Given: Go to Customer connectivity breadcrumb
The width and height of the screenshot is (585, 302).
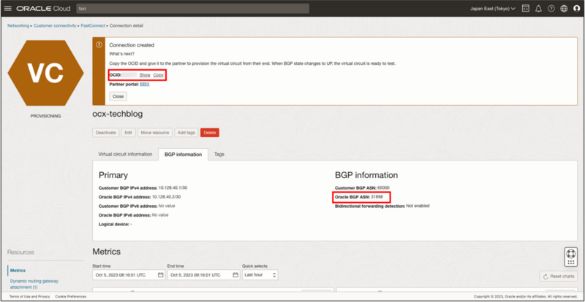Looking at the screenshot, I should 55,26.
